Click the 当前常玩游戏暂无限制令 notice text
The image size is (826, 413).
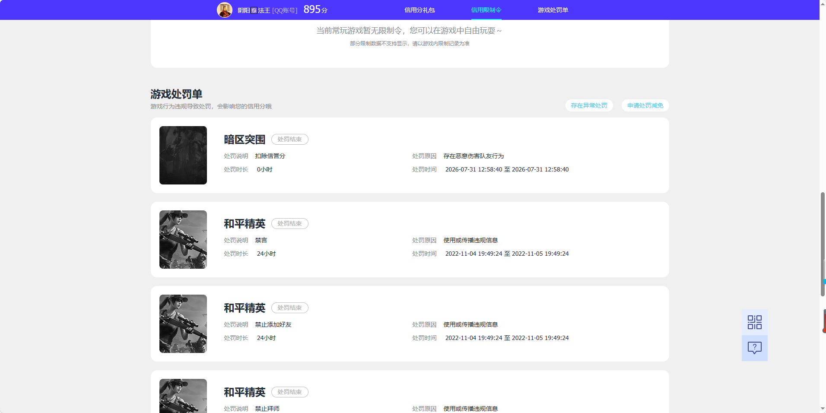pos(409,31)
